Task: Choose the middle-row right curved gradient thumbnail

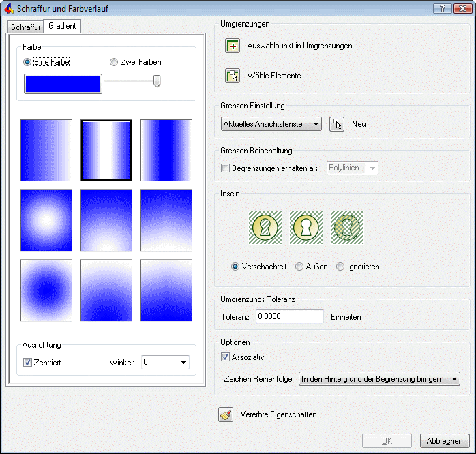Action: (x=166, y=220)
